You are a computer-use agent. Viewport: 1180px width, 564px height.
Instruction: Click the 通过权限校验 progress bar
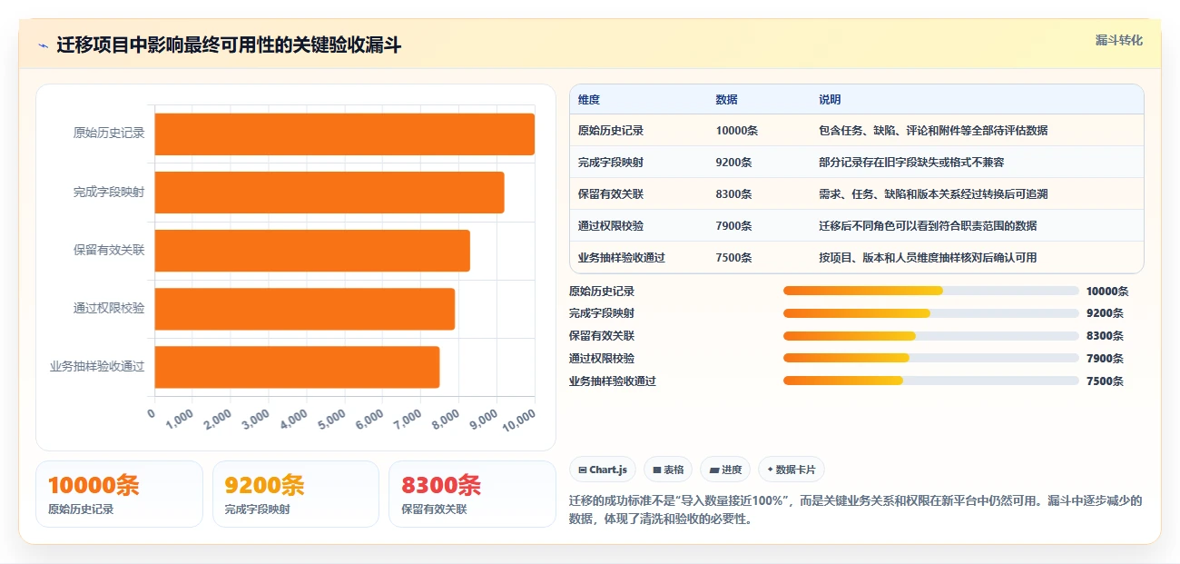[x=930, y=358]
